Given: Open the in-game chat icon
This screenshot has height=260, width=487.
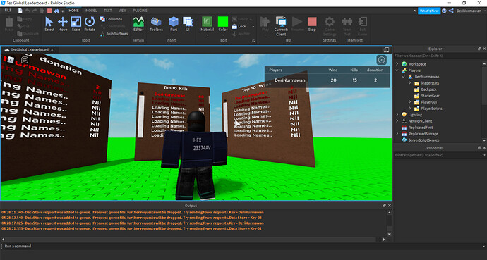Looking at the screenshot, I should 25,59.
